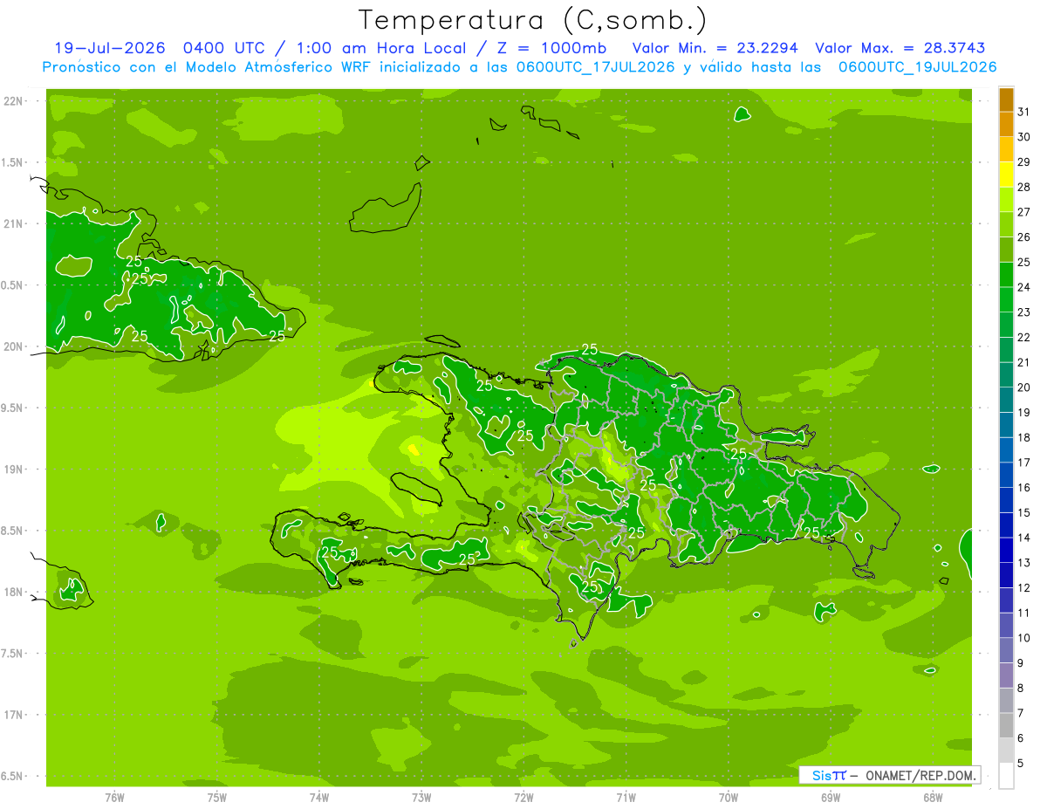
Task: Click the "75W" longitude axis label
Action: coord(216,797)
